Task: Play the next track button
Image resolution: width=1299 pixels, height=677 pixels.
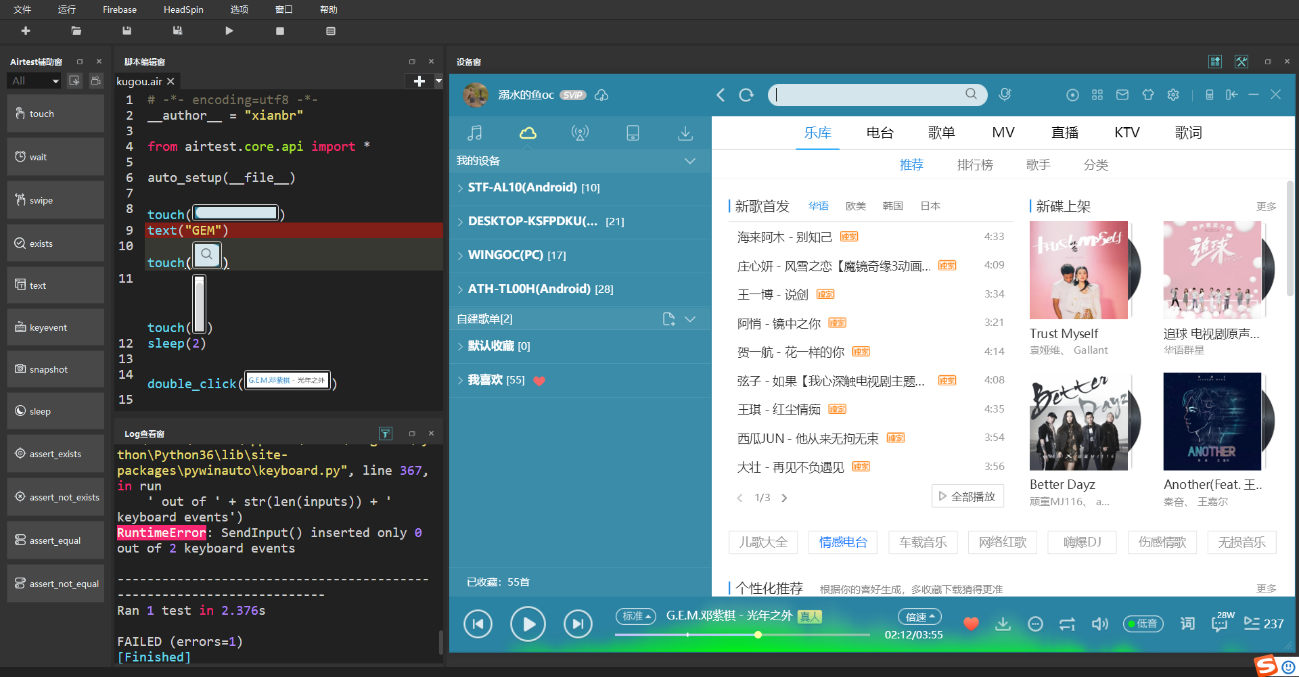Action: (578, 624)
